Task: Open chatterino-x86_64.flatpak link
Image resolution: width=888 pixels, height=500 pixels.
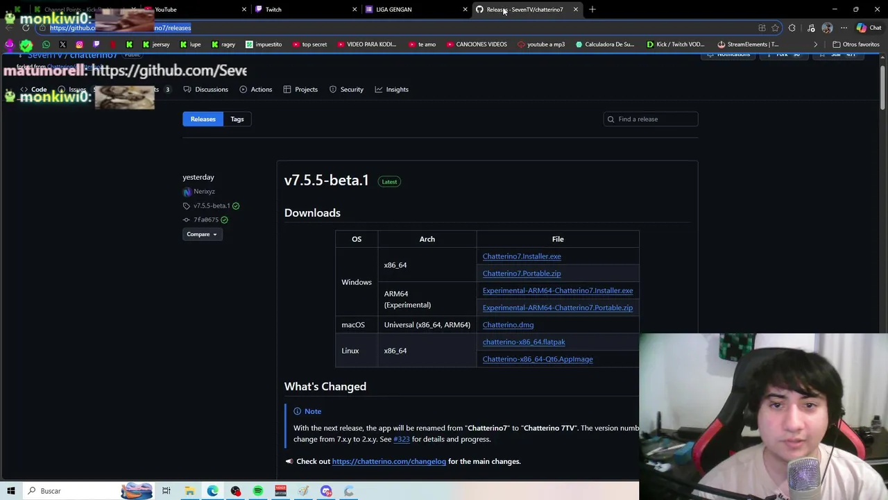Action: click(524, 342)
